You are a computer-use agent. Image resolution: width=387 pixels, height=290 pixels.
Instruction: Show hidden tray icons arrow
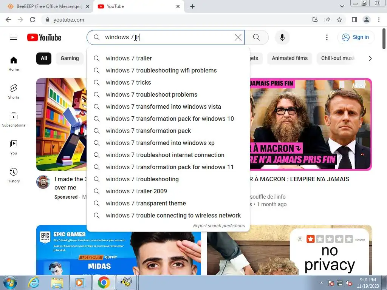[x=321, y=283]
